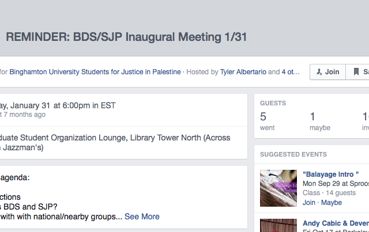Click the SUGGESTED EVENTS heading
369x232 pixels.
(x=293, y=154)
